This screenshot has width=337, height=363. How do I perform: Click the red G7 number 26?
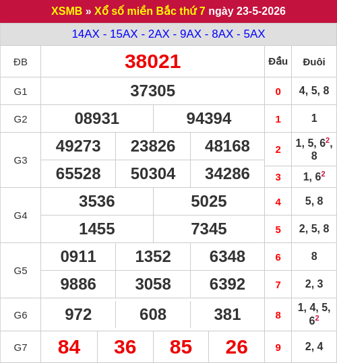(237, 347)
